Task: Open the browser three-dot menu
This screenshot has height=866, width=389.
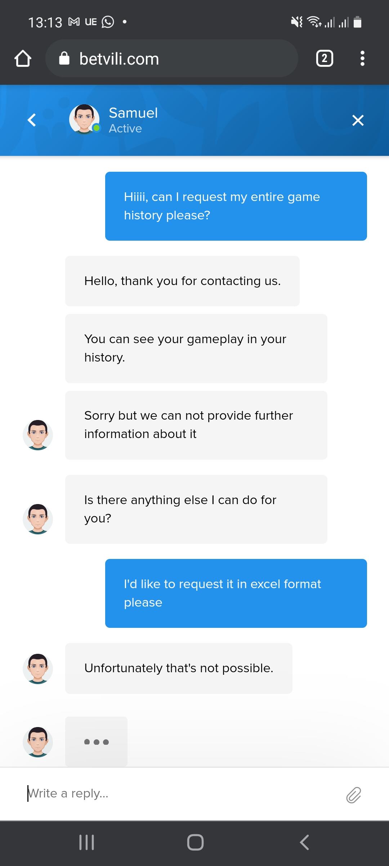Action: tap(362, 58)
